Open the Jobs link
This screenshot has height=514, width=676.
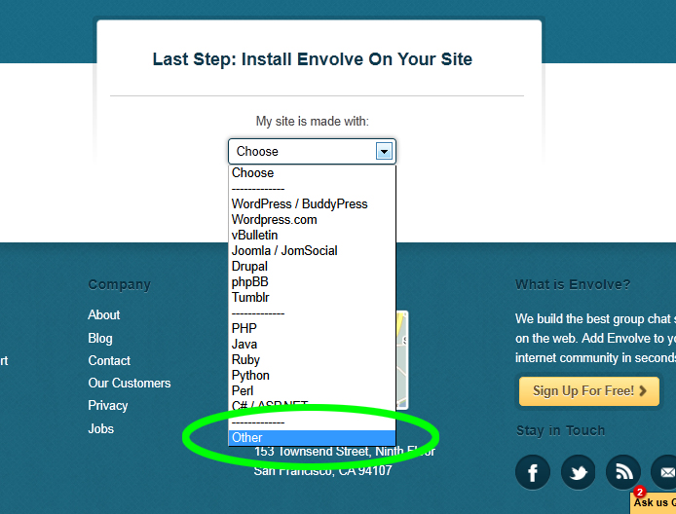[x=101, y=428]
